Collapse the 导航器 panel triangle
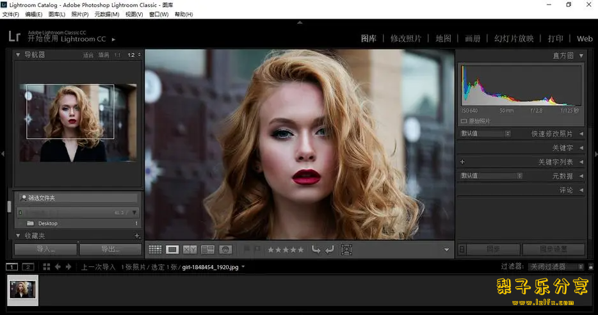 coord(18,55)
